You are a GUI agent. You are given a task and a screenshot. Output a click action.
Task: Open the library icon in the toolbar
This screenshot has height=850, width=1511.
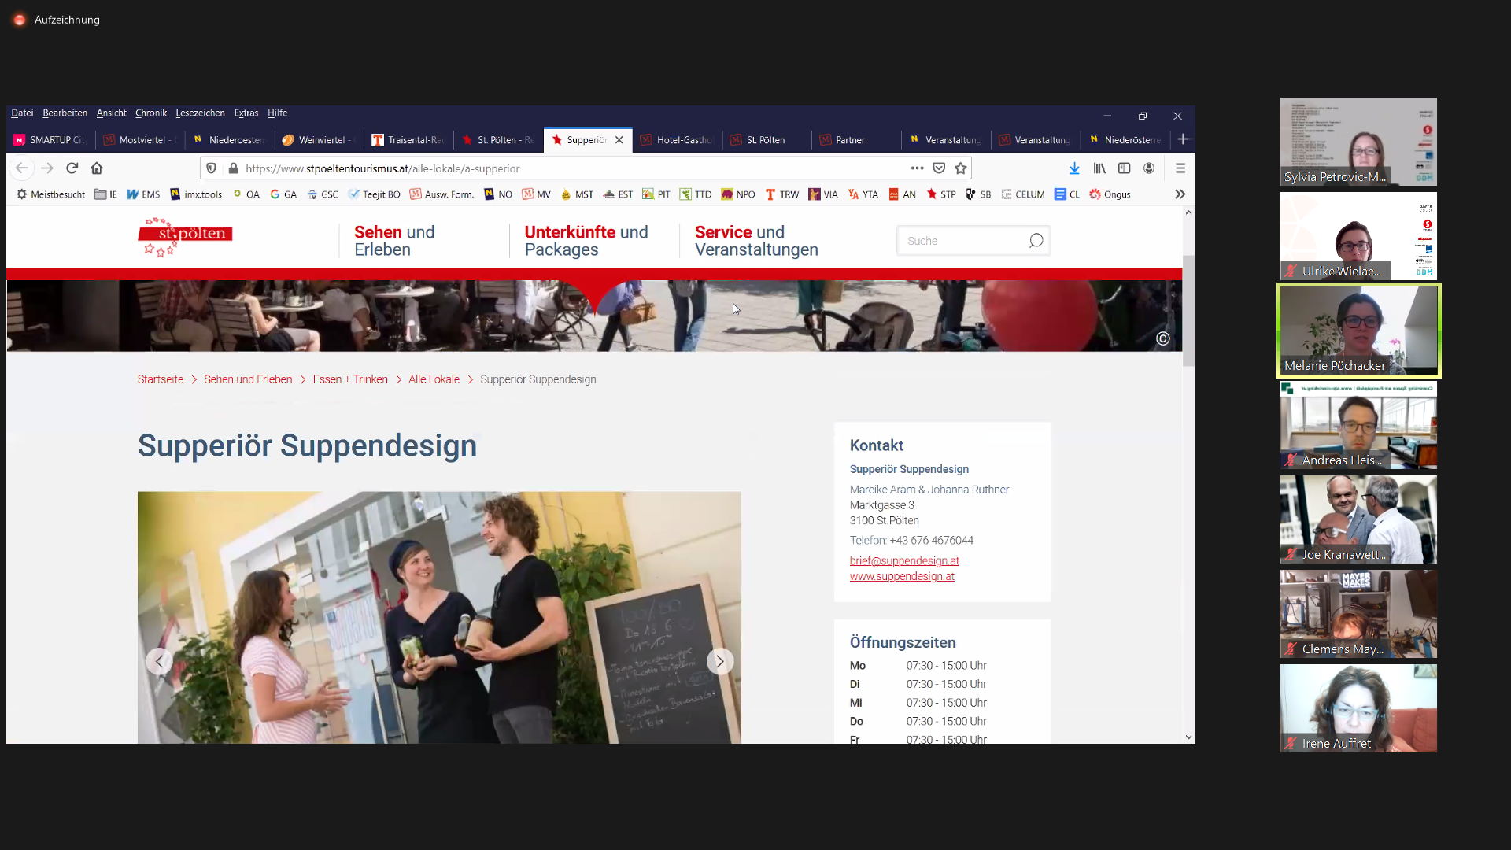coord(1099,168)
